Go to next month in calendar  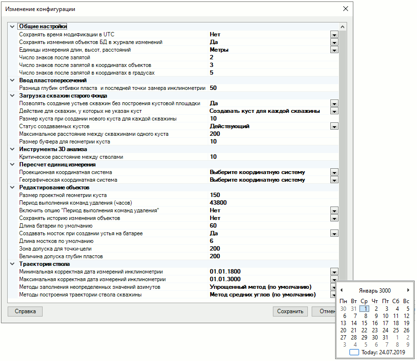click(x=408, y=290)
